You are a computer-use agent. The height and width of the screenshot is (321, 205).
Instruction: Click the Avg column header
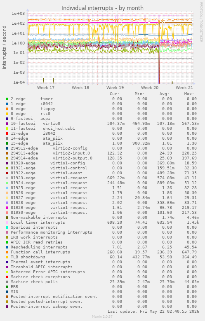click(164, 94)
